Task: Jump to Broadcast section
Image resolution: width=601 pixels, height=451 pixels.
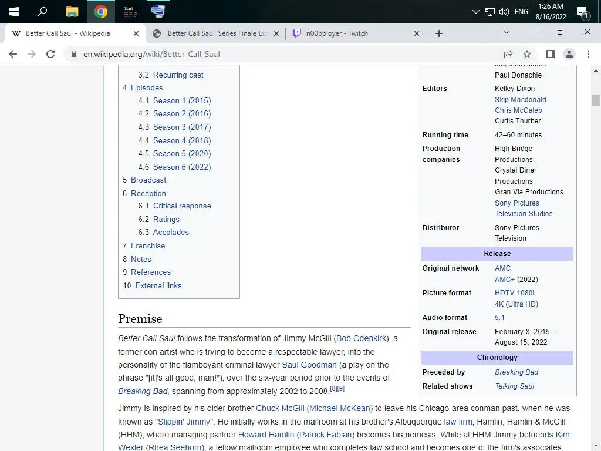Action: (148, 180)
